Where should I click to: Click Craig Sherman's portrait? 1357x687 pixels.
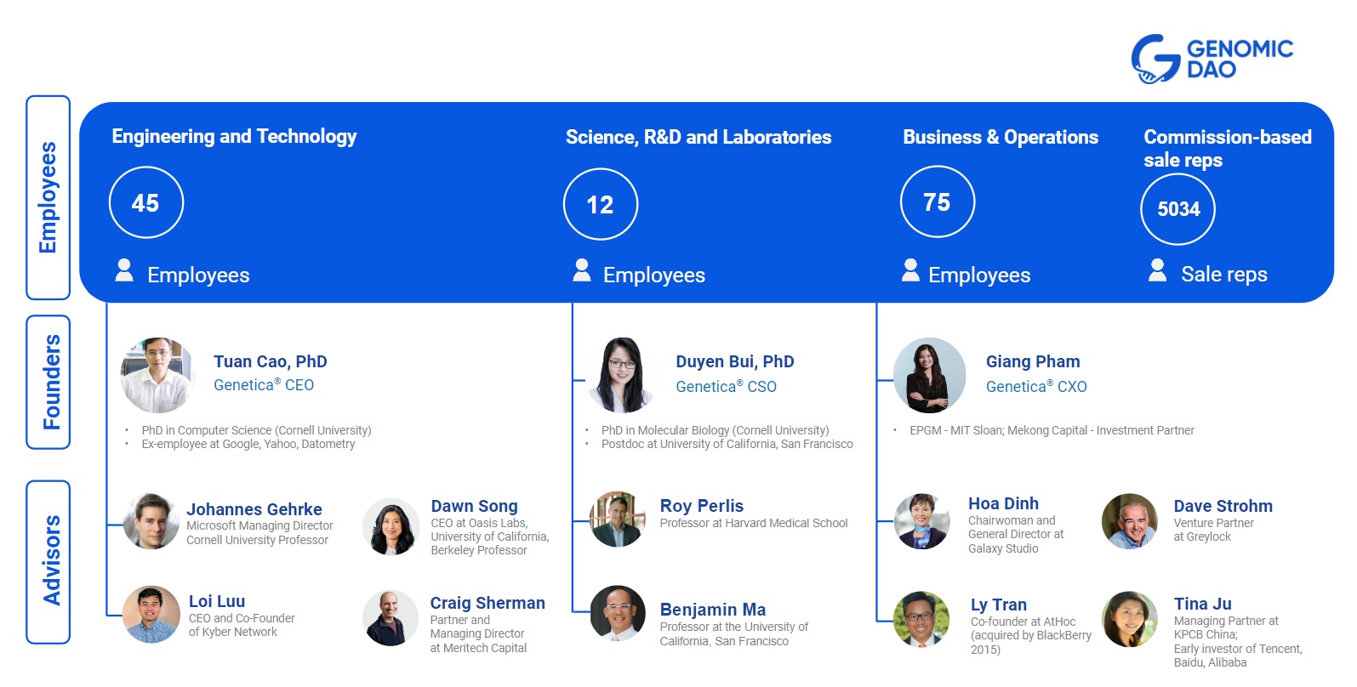coord(391,618)
